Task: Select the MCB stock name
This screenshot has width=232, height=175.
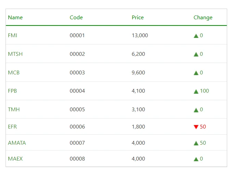Action: (14, 73)
